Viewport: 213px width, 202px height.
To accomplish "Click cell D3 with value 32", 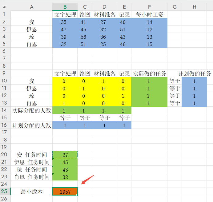I will [104, 29].
